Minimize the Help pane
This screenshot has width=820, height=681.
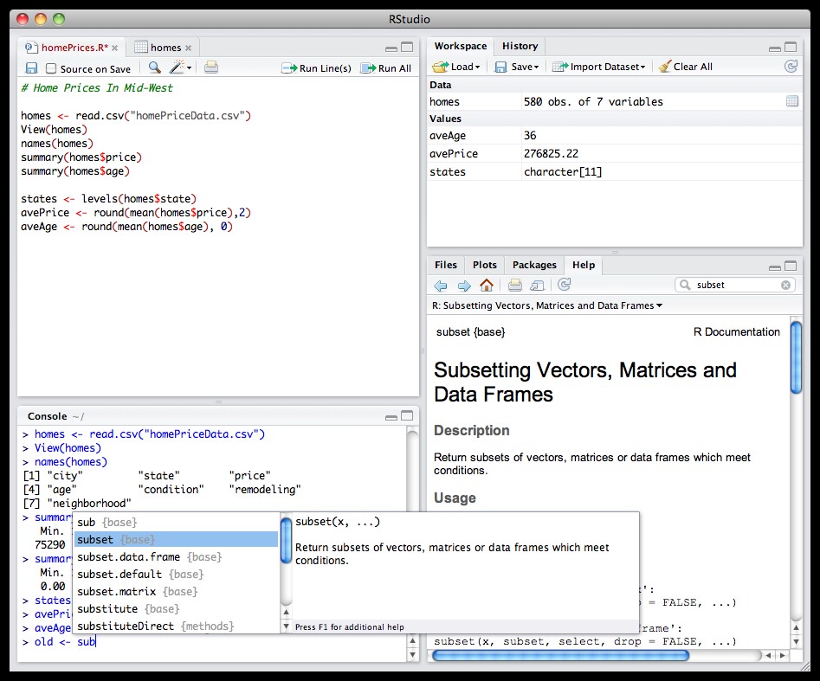point(775,267)
